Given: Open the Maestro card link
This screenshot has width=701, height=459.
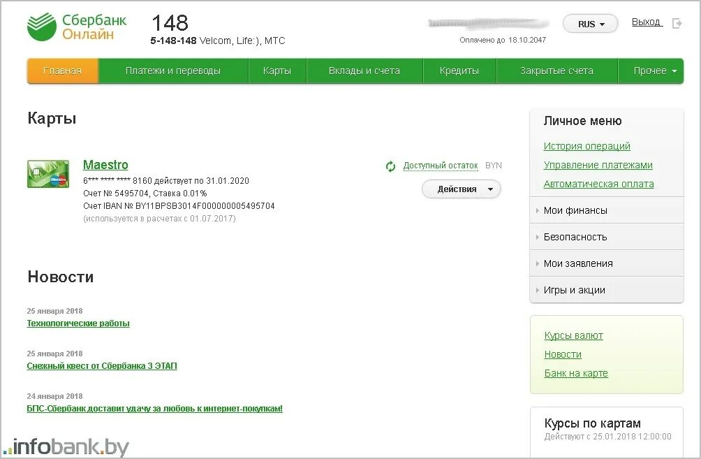Looking at the screenshot, I should [x=105, y=165].
